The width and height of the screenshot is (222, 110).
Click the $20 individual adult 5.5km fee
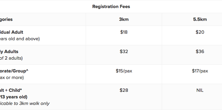[x=200, y=32]
